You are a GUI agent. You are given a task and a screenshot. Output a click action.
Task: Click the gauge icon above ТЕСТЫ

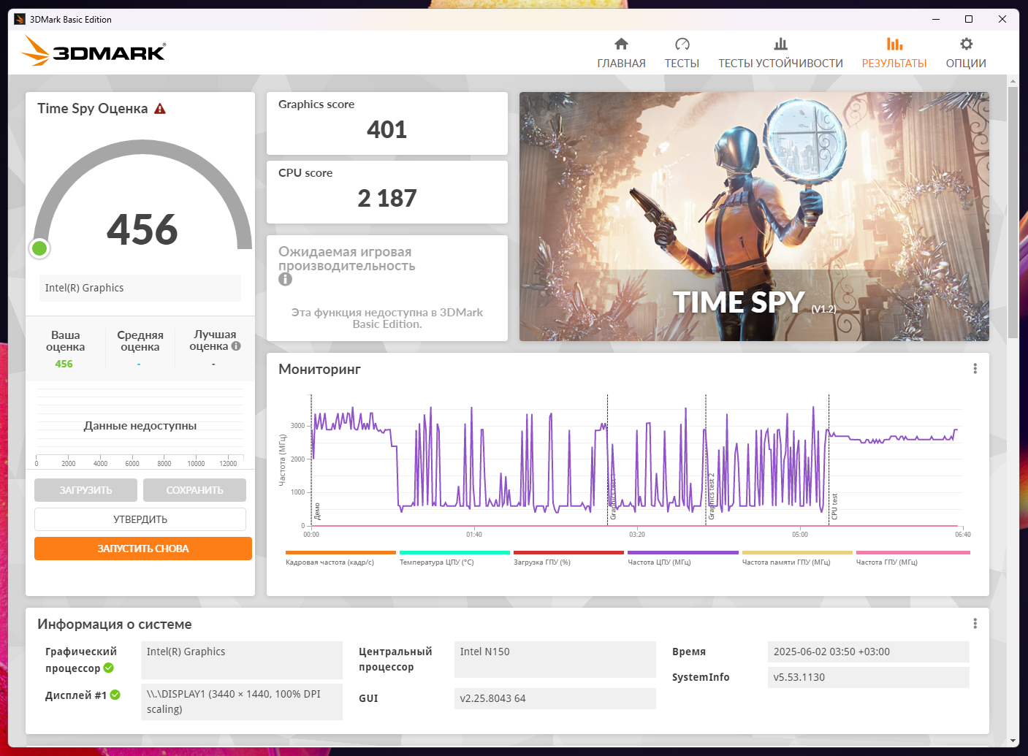(682, 44)
